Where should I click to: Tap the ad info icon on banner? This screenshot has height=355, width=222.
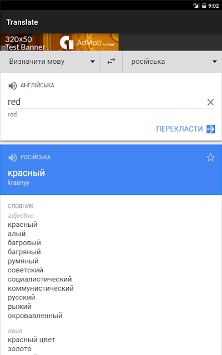click(3, 48)
